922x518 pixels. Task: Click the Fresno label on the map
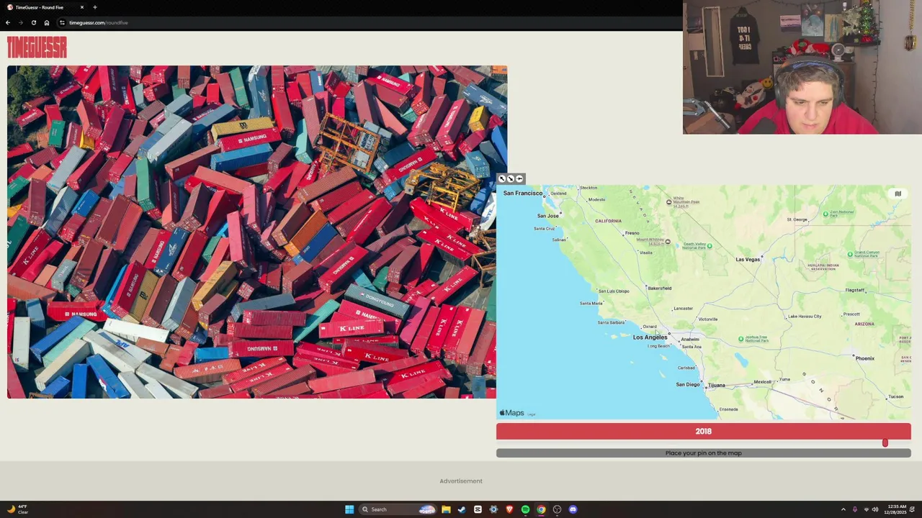(632, 233)
